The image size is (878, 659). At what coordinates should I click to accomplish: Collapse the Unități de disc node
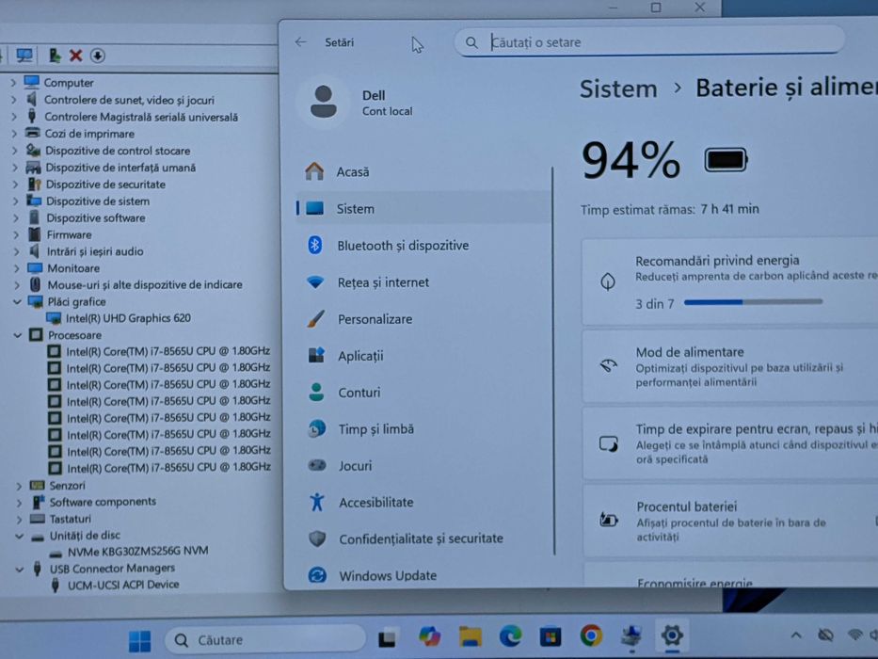[19, 536]
